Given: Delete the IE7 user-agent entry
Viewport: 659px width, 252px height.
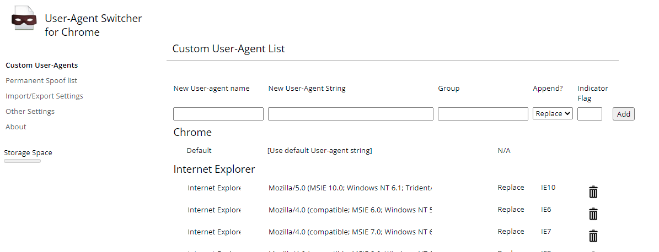Looking at the screenshot, I should pyautogui.click(x=593, y=235).
